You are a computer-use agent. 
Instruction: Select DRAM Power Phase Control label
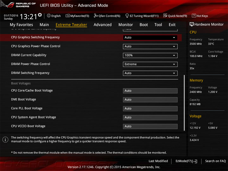pyautogui.click(x=30, y=64)
